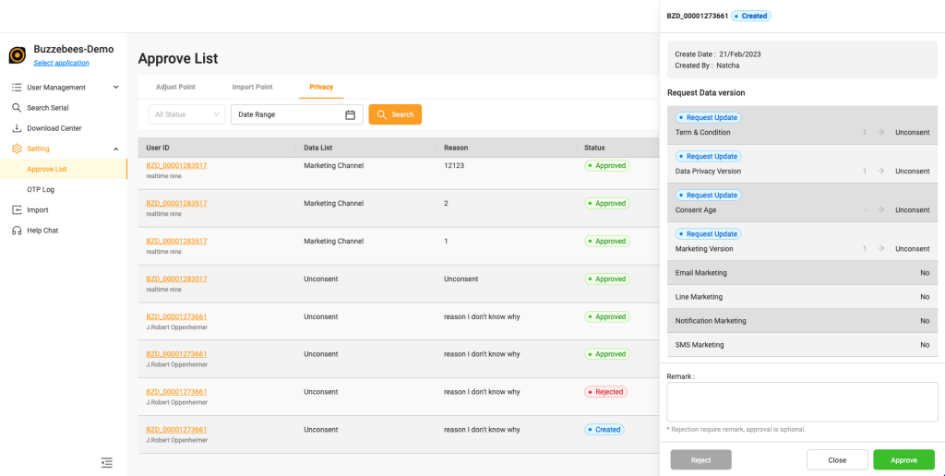Click the Search Serial magnifier icon
This screenshot has height=476, width=945.
coord(17,108)
